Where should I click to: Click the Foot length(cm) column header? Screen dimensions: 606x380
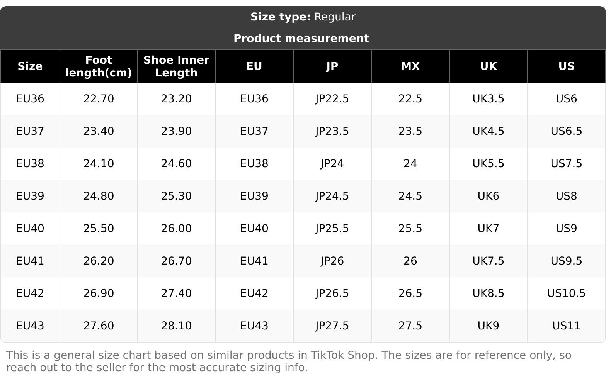point(99,66)
